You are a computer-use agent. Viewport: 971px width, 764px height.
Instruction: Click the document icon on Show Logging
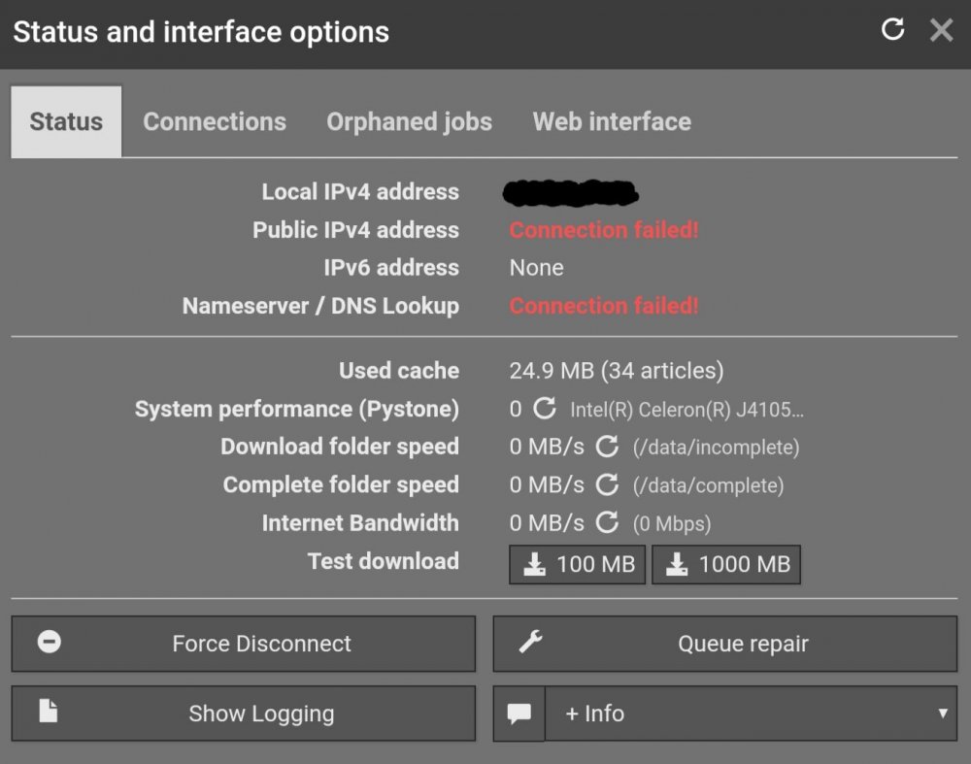(x=49, y=711)
